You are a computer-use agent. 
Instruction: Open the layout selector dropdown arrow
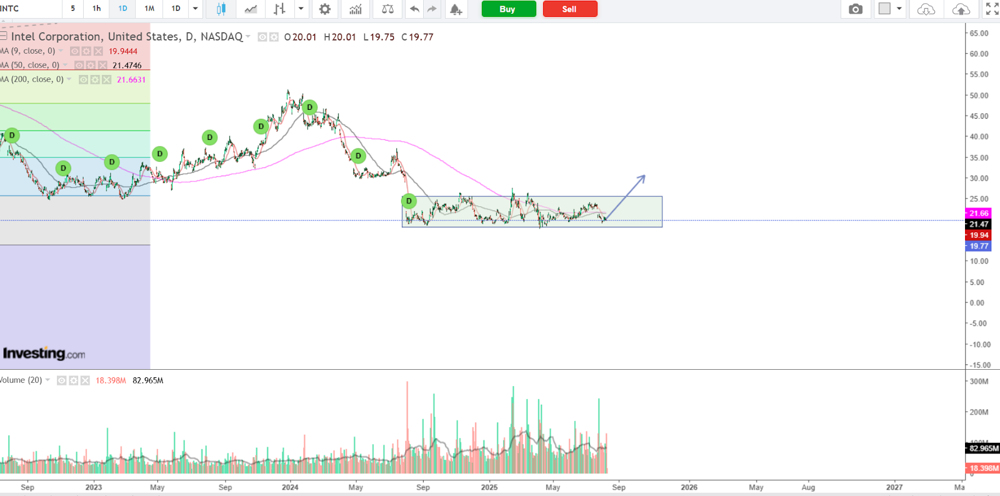click(899, 9)
